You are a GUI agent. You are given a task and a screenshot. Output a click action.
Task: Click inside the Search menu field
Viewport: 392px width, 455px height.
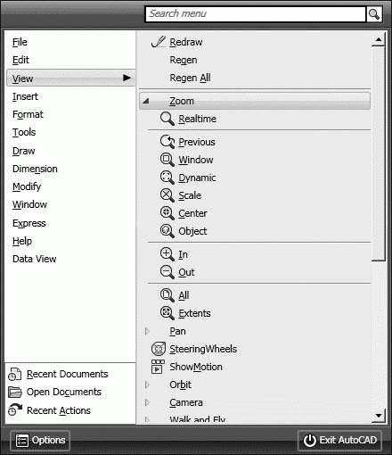256,14
